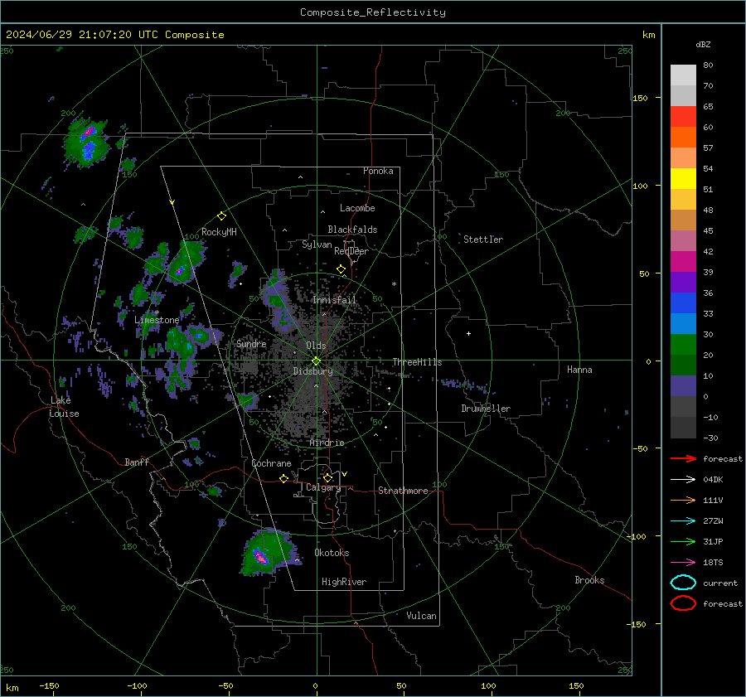Click the cyan 27ZW arrow icon

point(683,521)
